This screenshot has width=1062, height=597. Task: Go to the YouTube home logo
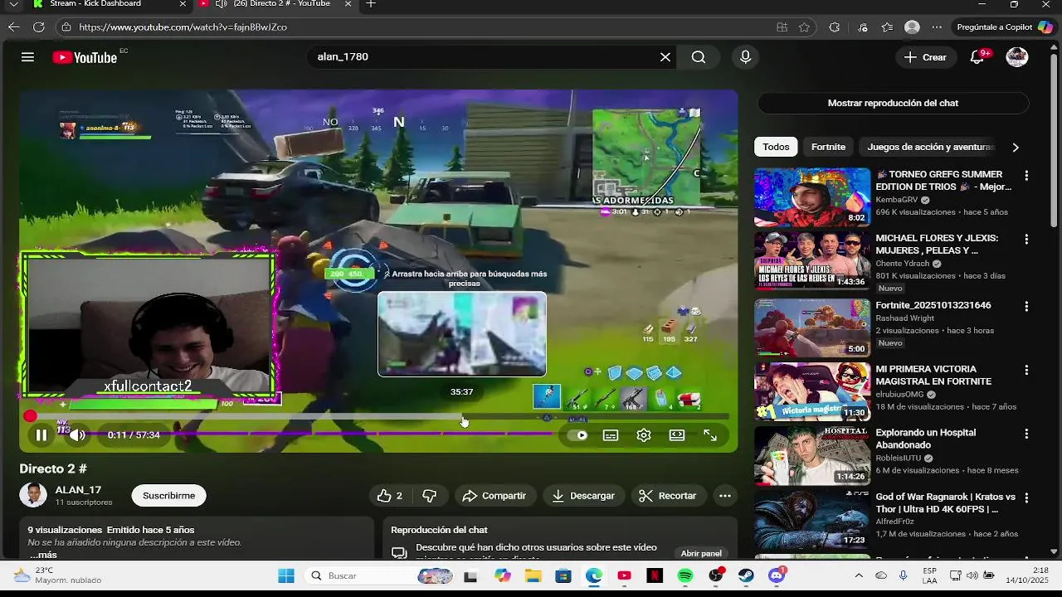(85, 57)
